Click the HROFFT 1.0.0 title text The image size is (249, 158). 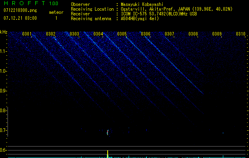[31, 3]
